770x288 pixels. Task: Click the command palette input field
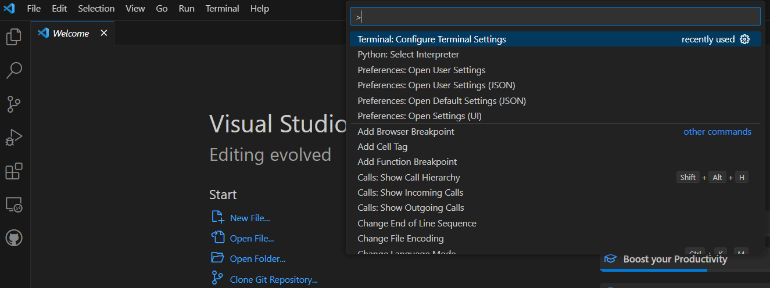point(555,16)
